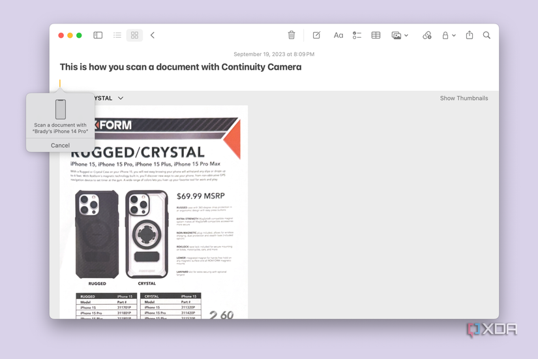Create a new note
Screen dimensions: 538x359
tap(316, 35)
